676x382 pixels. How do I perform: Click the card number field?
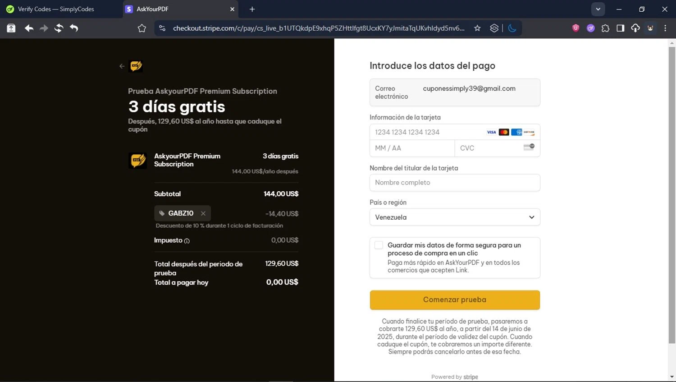pyautogui.click(x=455, y=132)
